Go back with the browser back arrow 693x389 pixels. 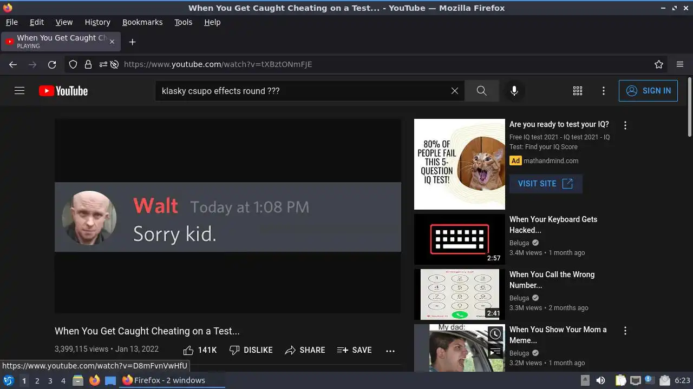13,64
